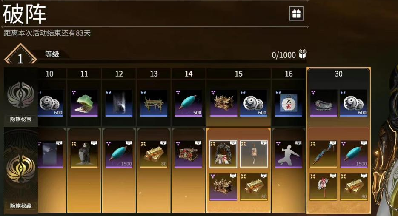Choose the level 15 hanging ornament reward
Screen dimensions: 398x216
tap(254, 154)
